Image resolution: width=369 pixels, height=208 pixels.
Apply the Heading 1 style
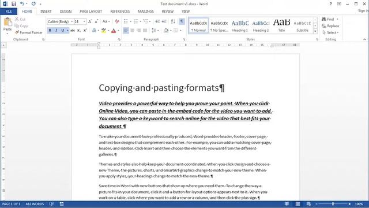point(240,25)
